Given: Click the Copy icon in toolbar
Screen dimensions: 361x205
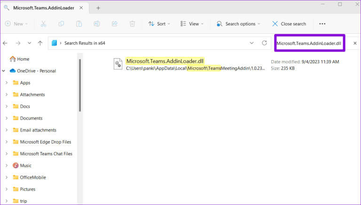Looking at the screenshot, I should (x=61, y=23).
